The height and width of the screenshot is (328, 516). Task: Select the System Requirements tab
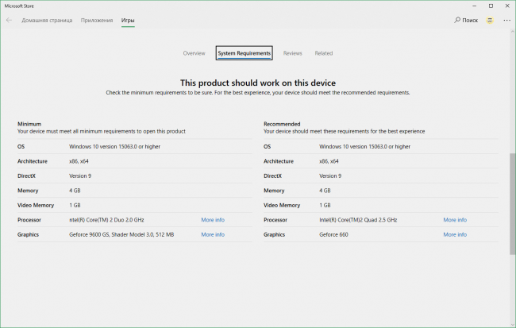click(x=245, y=53)
